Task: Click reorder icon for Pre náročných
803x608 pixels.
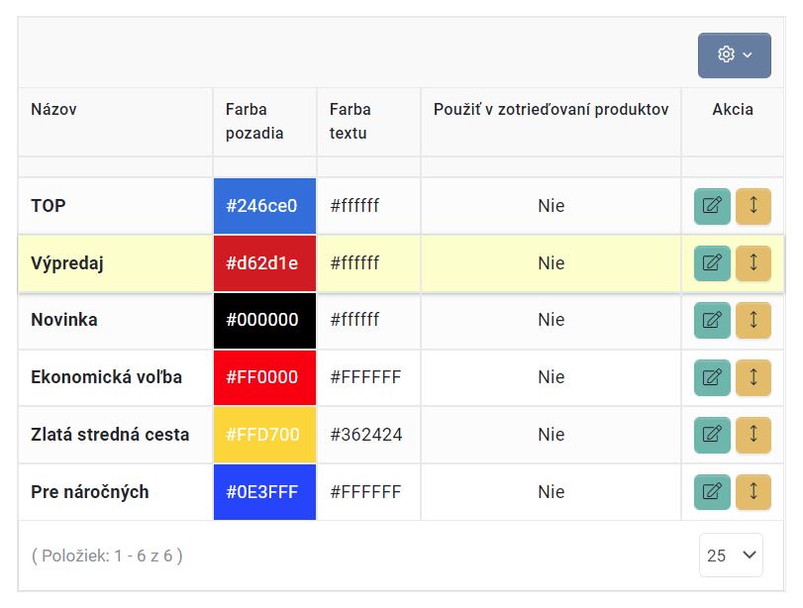Action: pyautogui.click(x=753, y=491)
